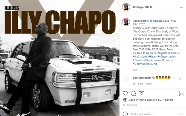
Task: Click the illblissgoretti username in header
Action: [140, 7]
